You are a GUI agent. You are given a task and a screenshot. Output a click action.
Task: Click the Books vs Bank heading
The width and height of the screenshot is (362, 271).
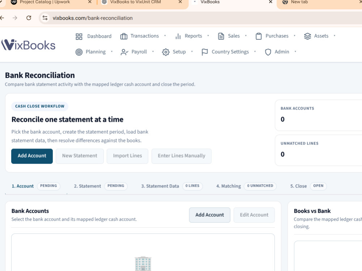point(312,211)
